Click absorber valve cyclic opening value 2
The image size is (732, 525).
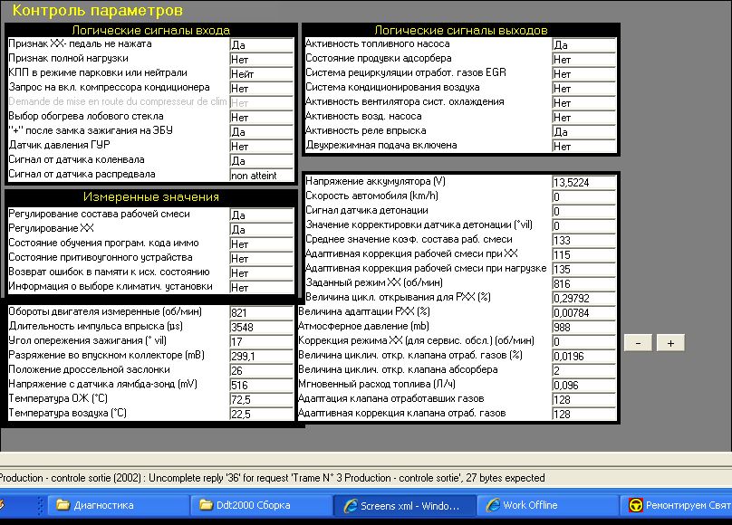[583, 371]
